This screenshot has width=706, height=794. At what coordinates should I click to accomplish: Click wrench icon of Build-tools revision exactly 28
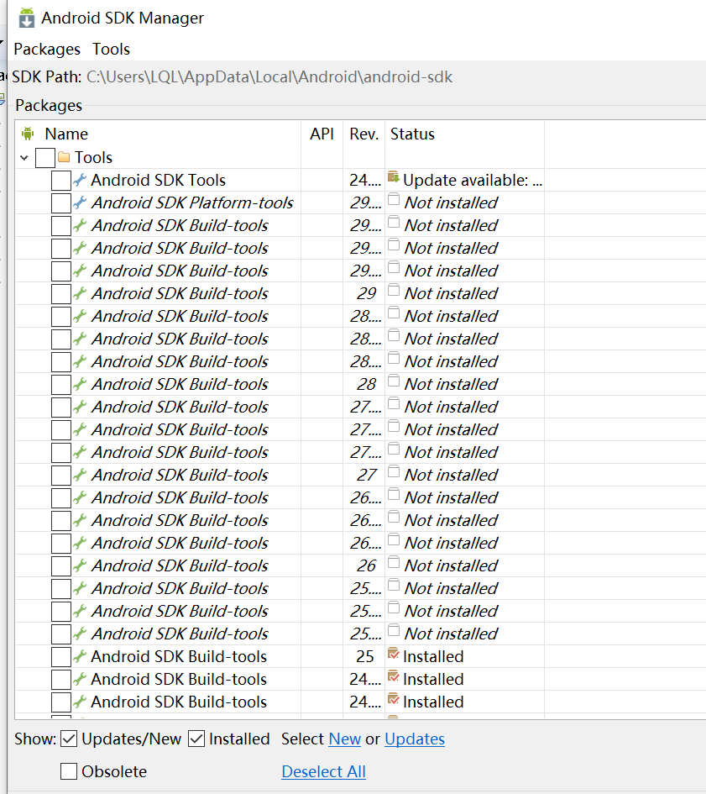(x=80, y=384)
